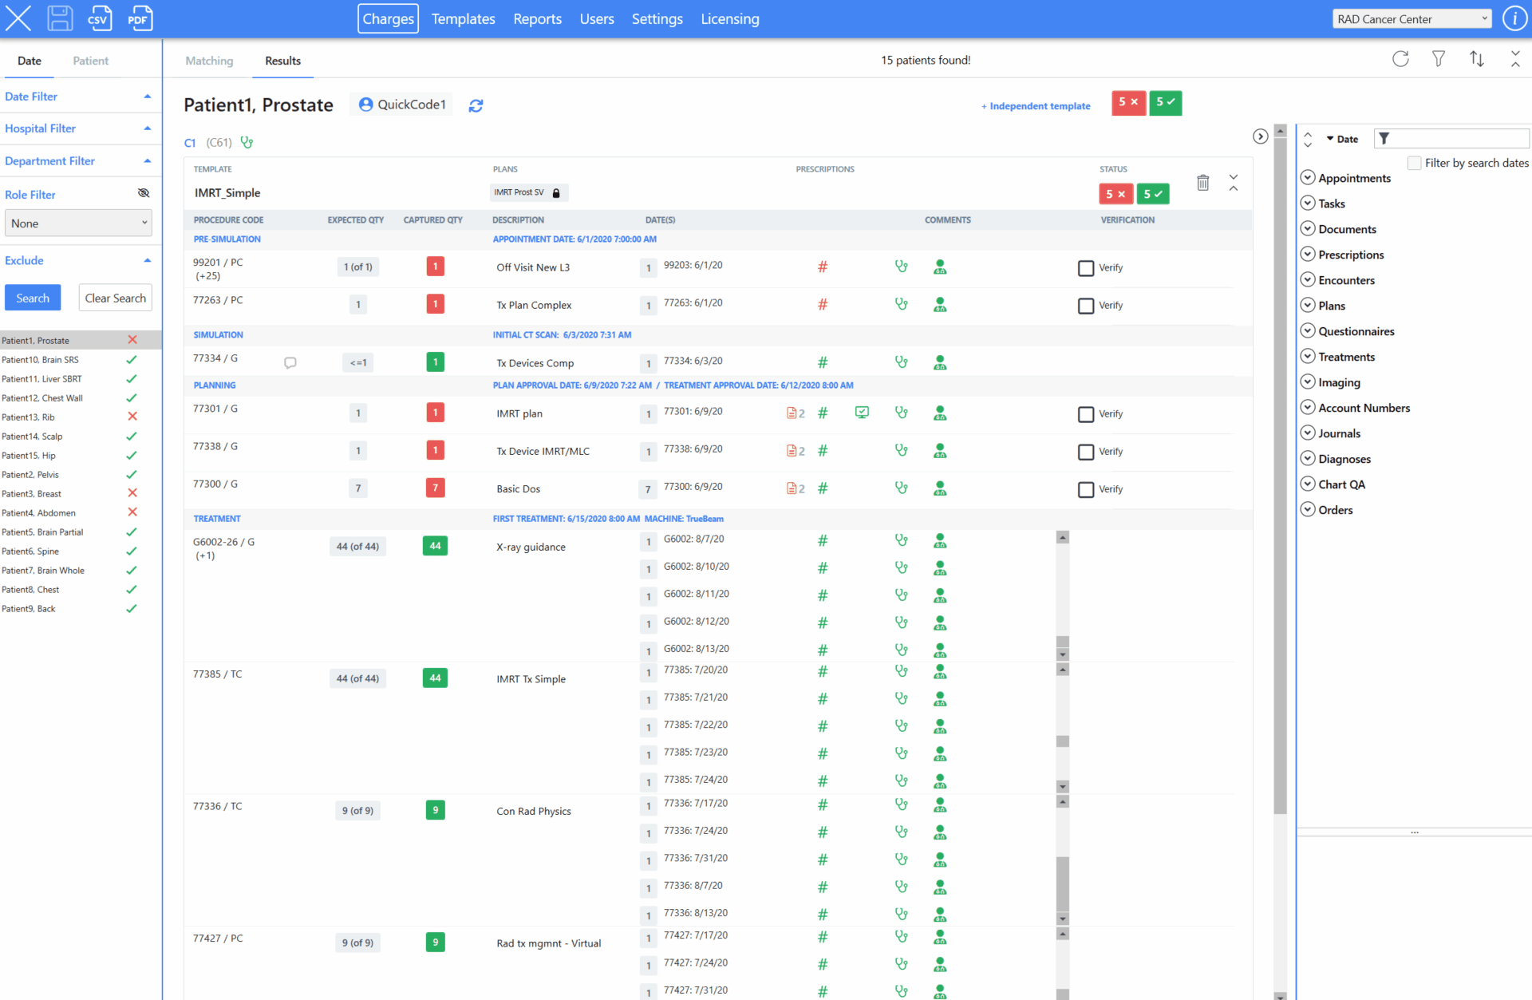Open the Role Filter None dropdown
The width and height of the screenshot is (1532, 1000).
click(x=78, y=223)
